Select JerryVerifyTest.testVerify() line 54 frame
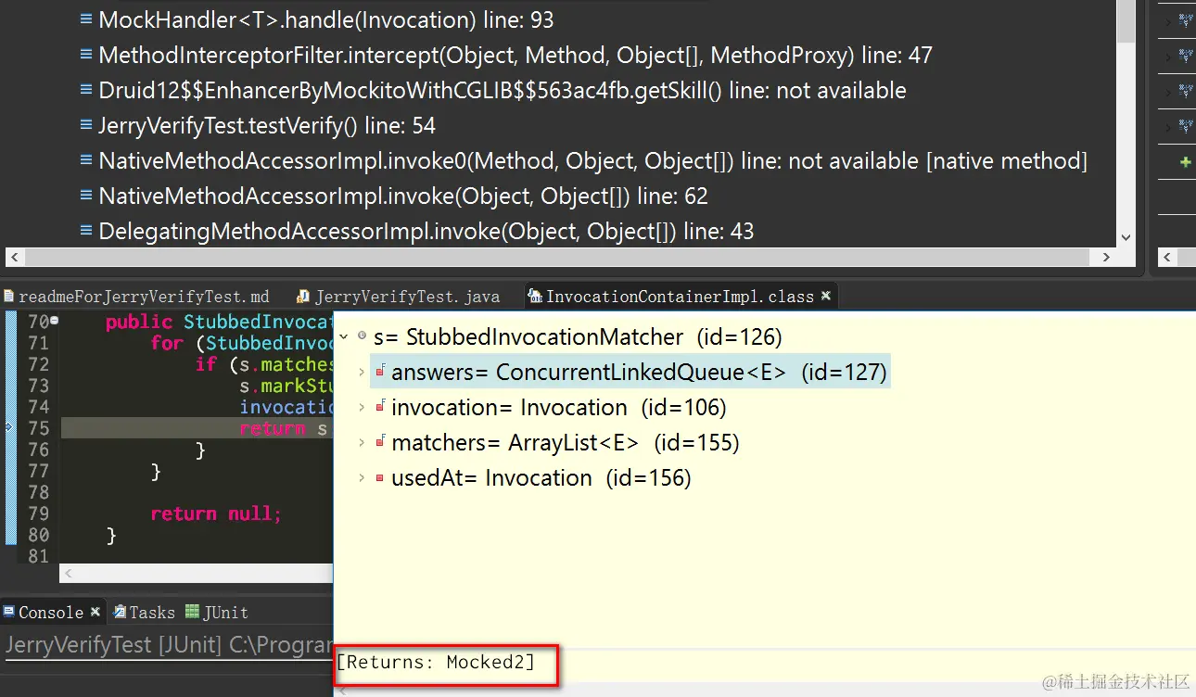 (267, 125)
